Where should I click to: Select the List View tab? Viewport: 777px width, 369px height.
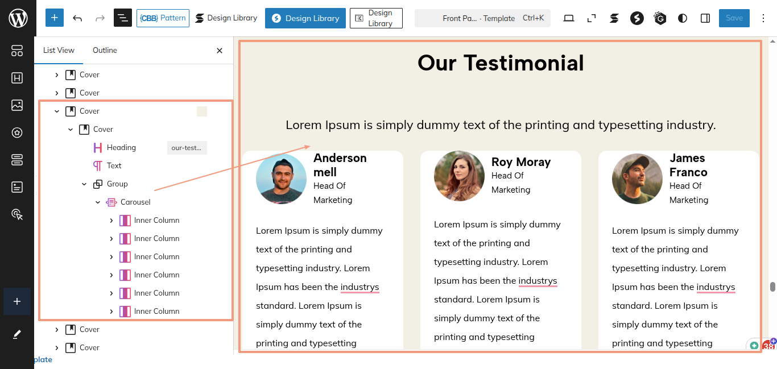59,51
